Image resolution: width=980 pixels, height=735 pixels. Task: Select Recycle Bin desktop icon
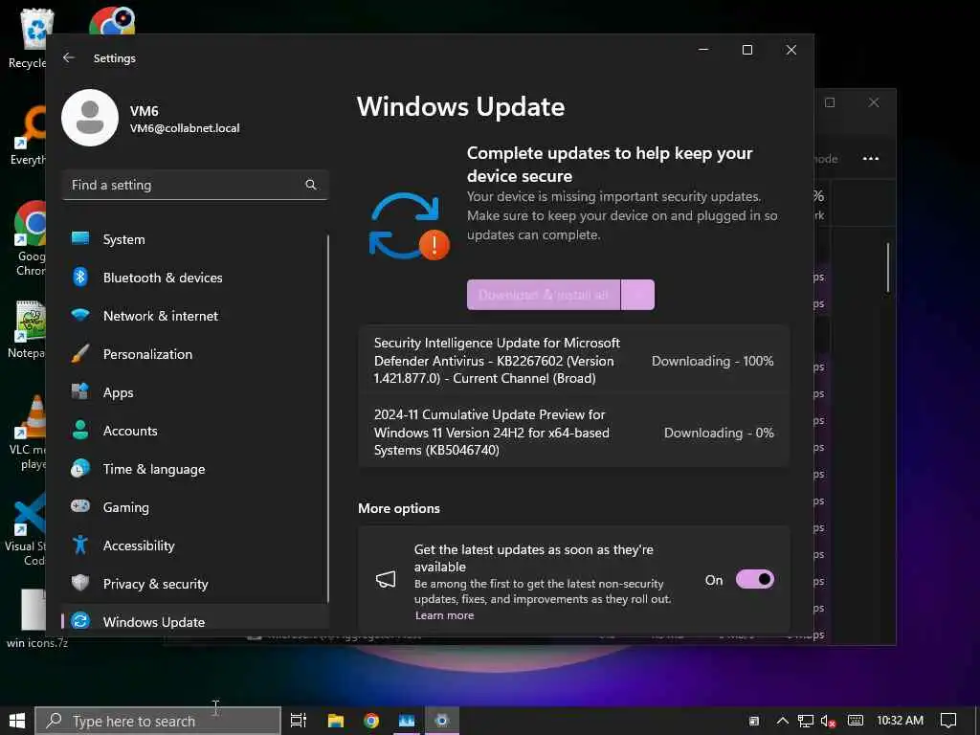28,37
